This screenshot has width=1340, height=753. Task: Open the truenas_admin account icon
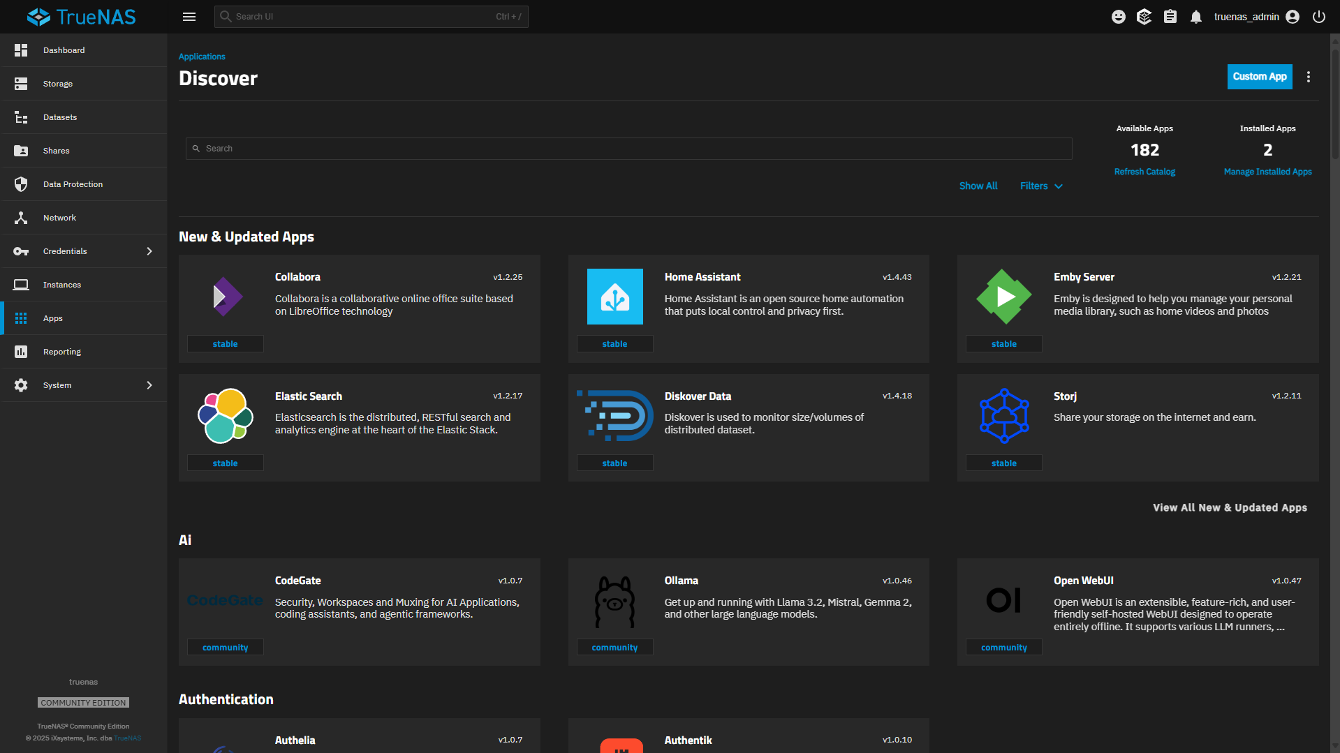coord(1293,17)
